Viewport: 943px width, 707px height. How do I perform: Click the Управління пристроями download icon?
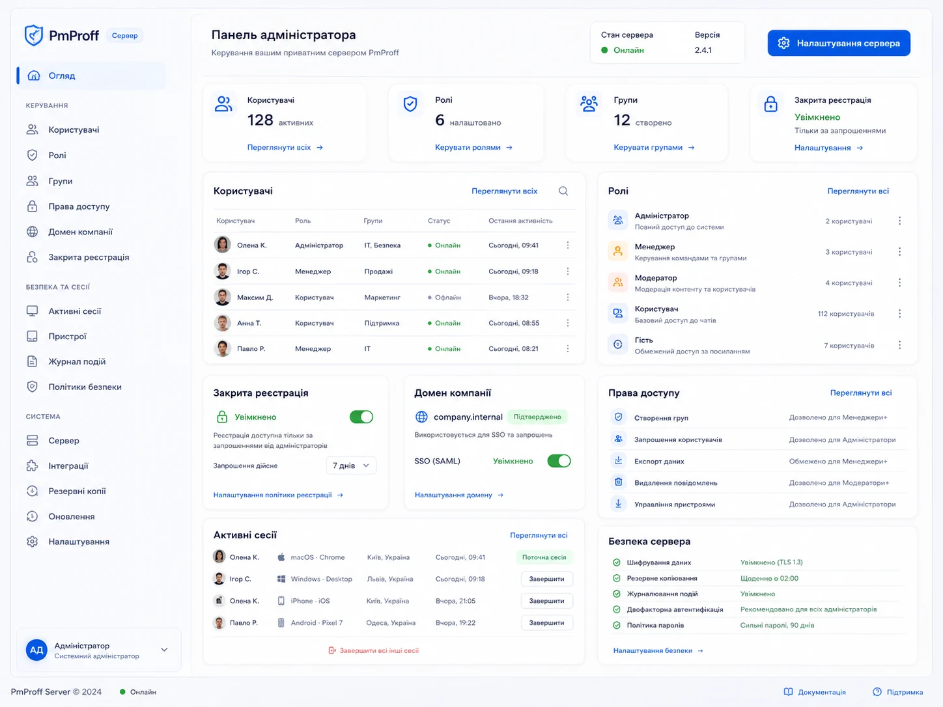pos(618,503)
